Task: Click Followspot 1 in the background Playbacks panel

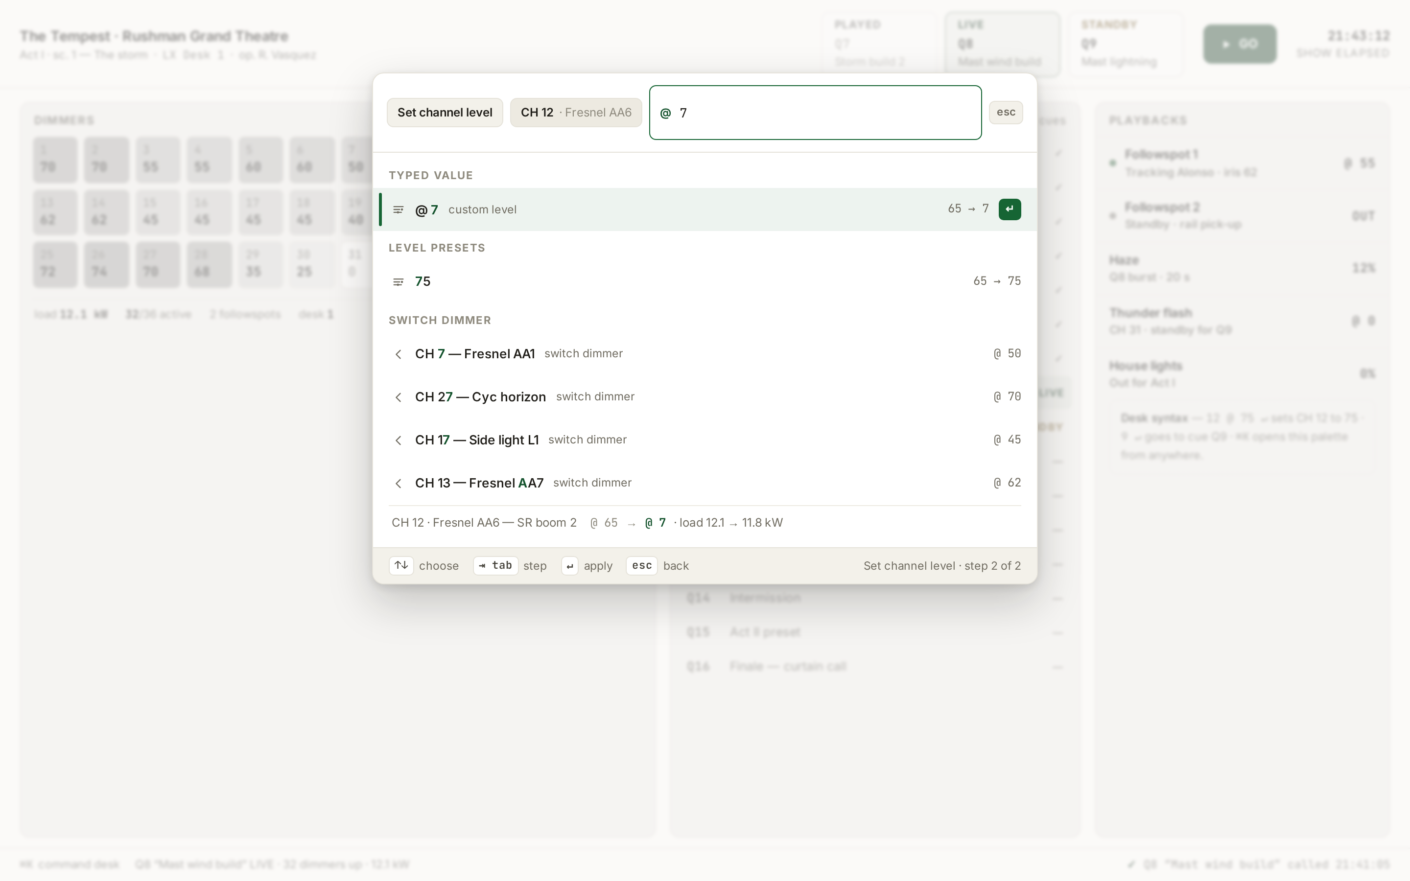Action: (x=1241, y=163)
